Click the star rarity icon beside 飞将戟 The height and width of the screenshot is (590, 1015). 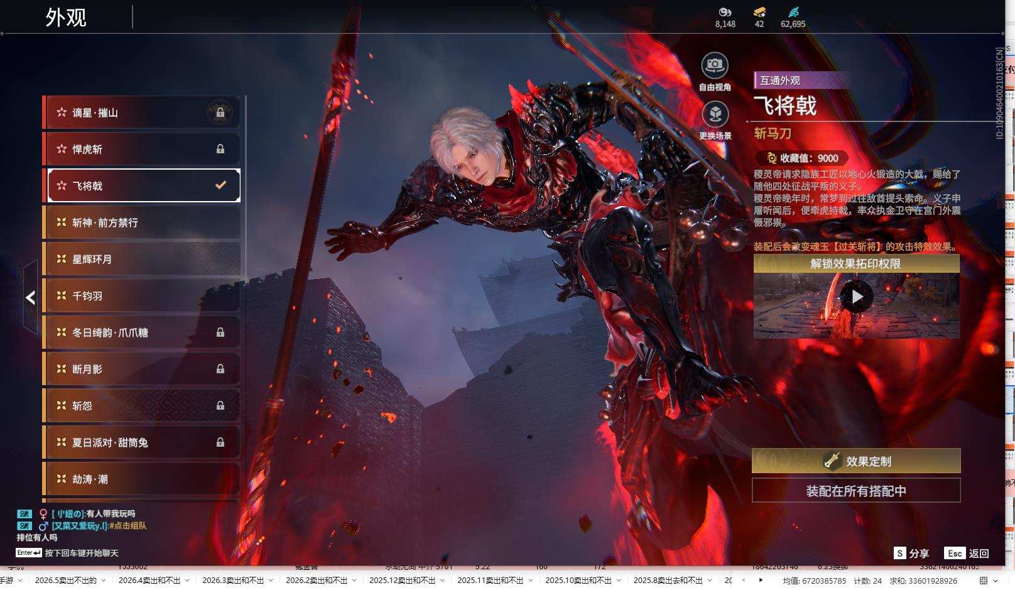point(62,185)
